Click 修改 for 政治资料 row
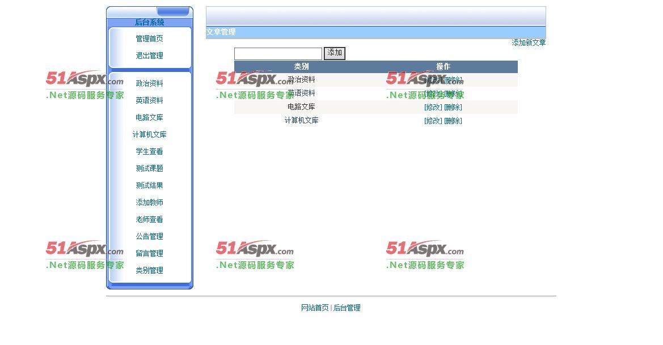The height and width of the screenshot is (345, 663). click(433, 80)
